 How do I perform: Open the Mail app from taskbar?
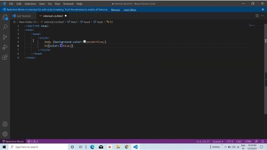(x=101, y=147)
